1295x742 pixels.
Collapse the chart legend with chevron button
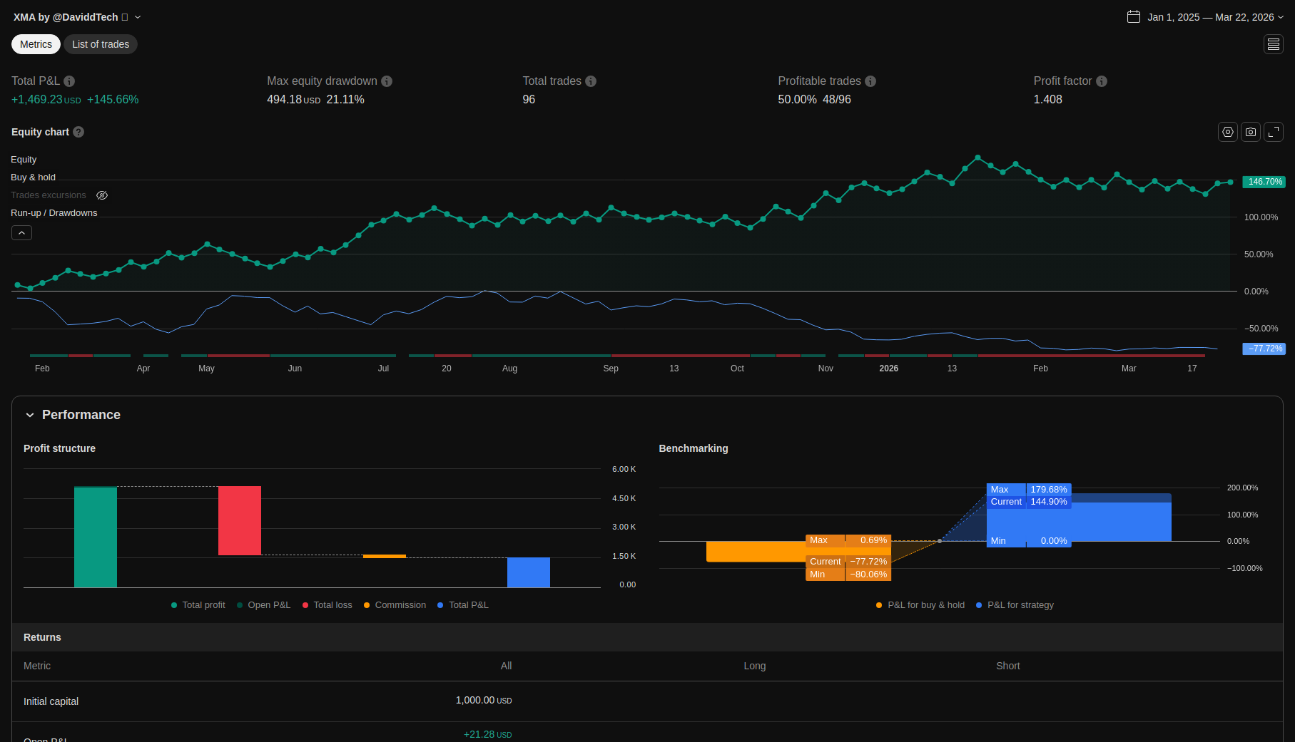point(21,233)
